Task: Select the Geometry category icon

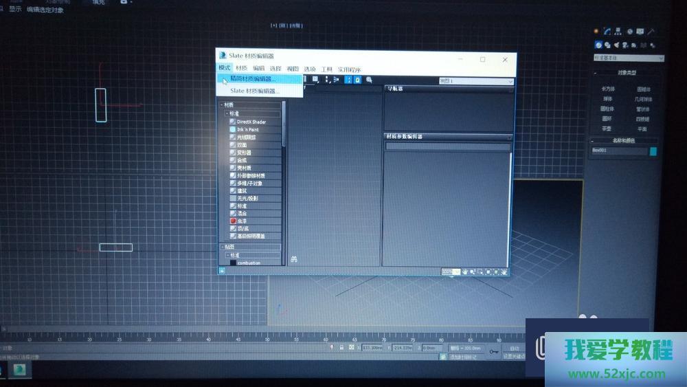Action: (x=598, y=45)
